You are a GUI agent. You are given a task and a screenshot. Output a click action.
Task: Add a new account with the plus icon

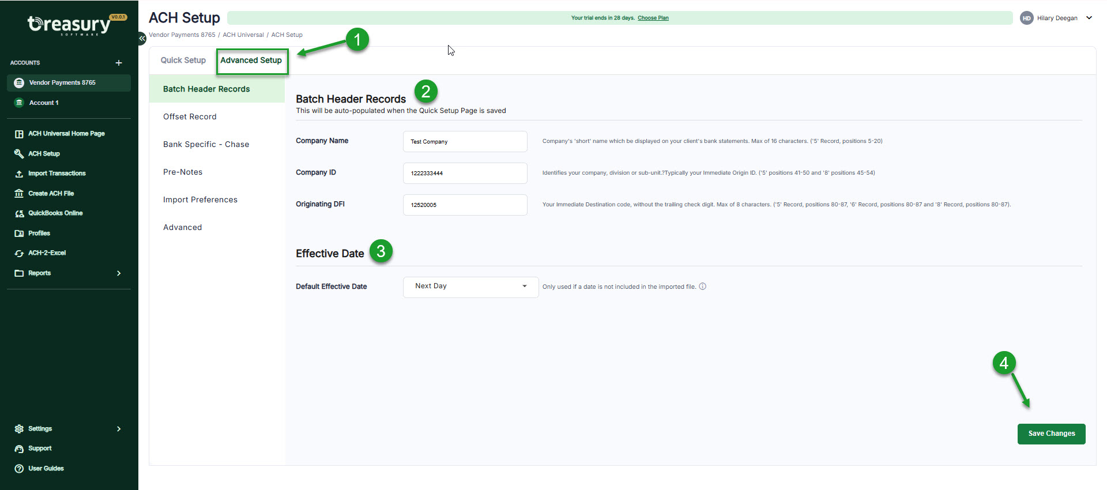click(119, 63)
